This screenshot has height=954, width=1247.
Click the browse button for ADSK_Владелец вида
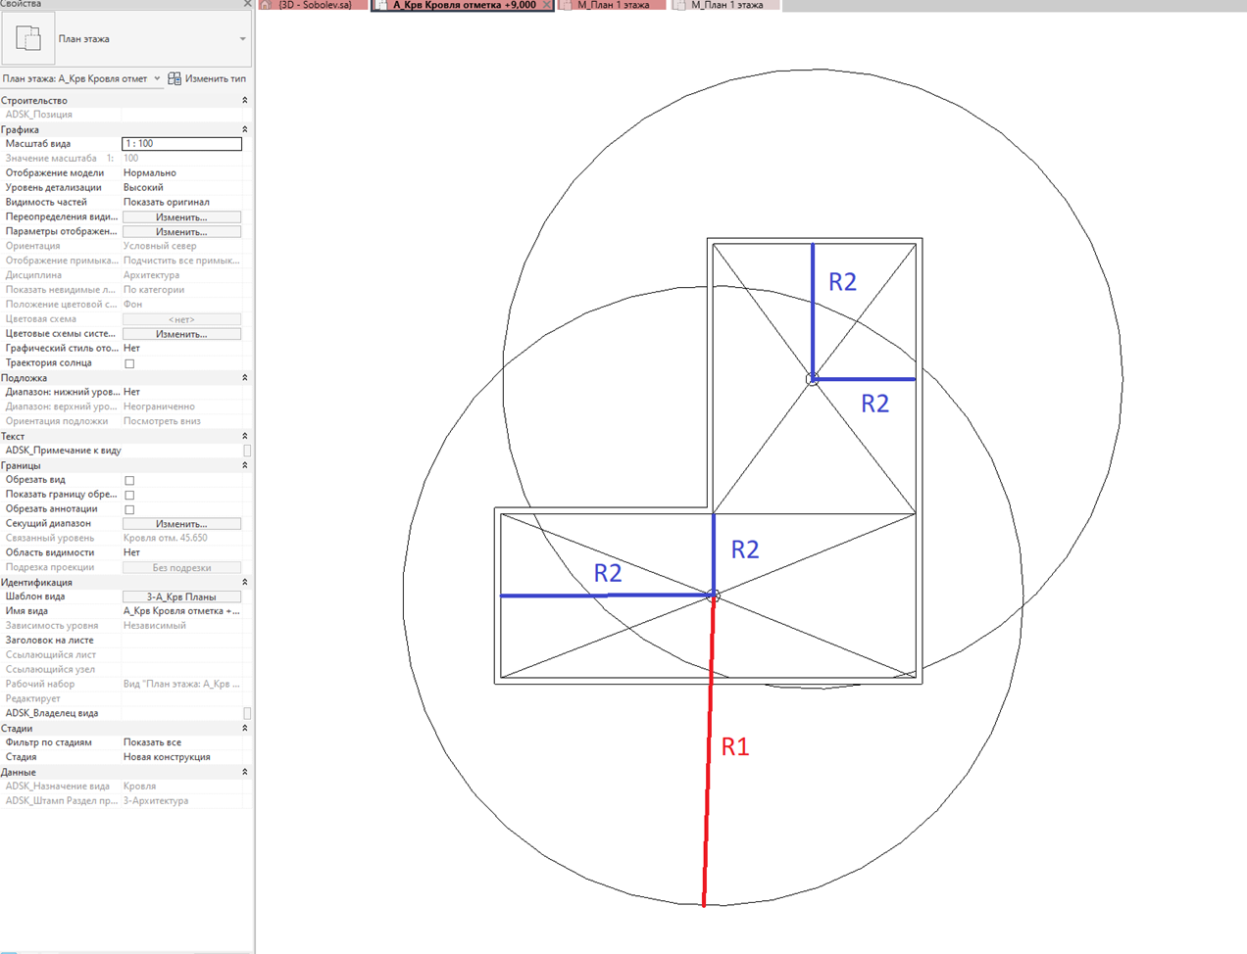pos(247,713)
